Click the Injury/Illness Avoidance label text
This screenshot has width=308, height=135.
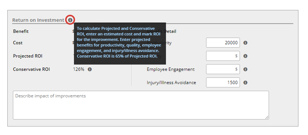pos(171,83)
